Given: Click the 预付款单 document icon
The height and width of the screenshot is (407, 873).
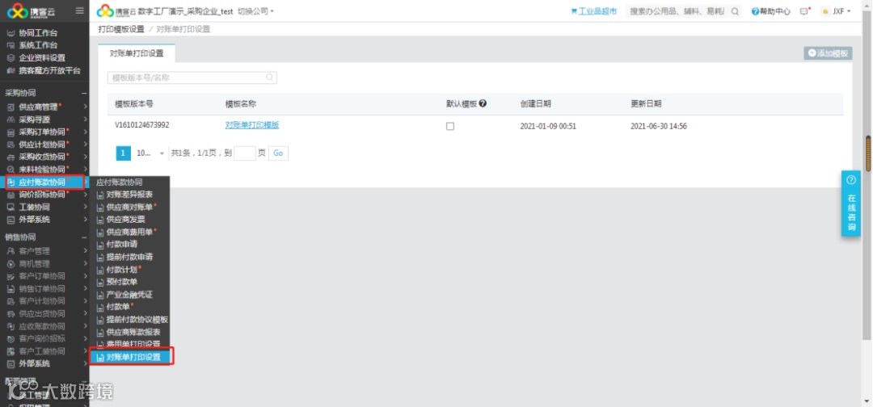Looking at the screenshot, I should [100, 282].
